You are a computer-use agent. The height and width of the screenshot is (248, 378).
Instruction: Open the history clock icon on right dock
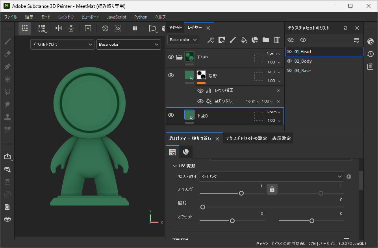[370, 54]
